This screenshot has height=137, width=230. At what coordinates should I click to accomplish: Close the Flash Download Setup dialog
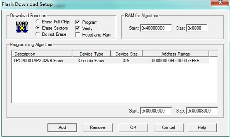(220, 2)
